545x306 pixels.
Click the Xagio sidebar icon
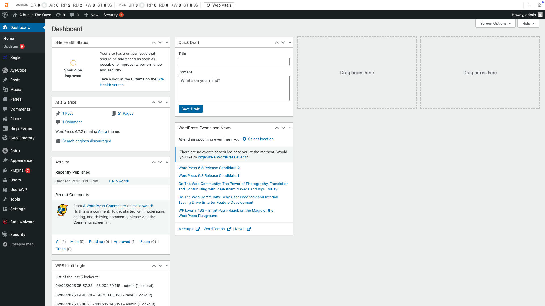(5, 58)
